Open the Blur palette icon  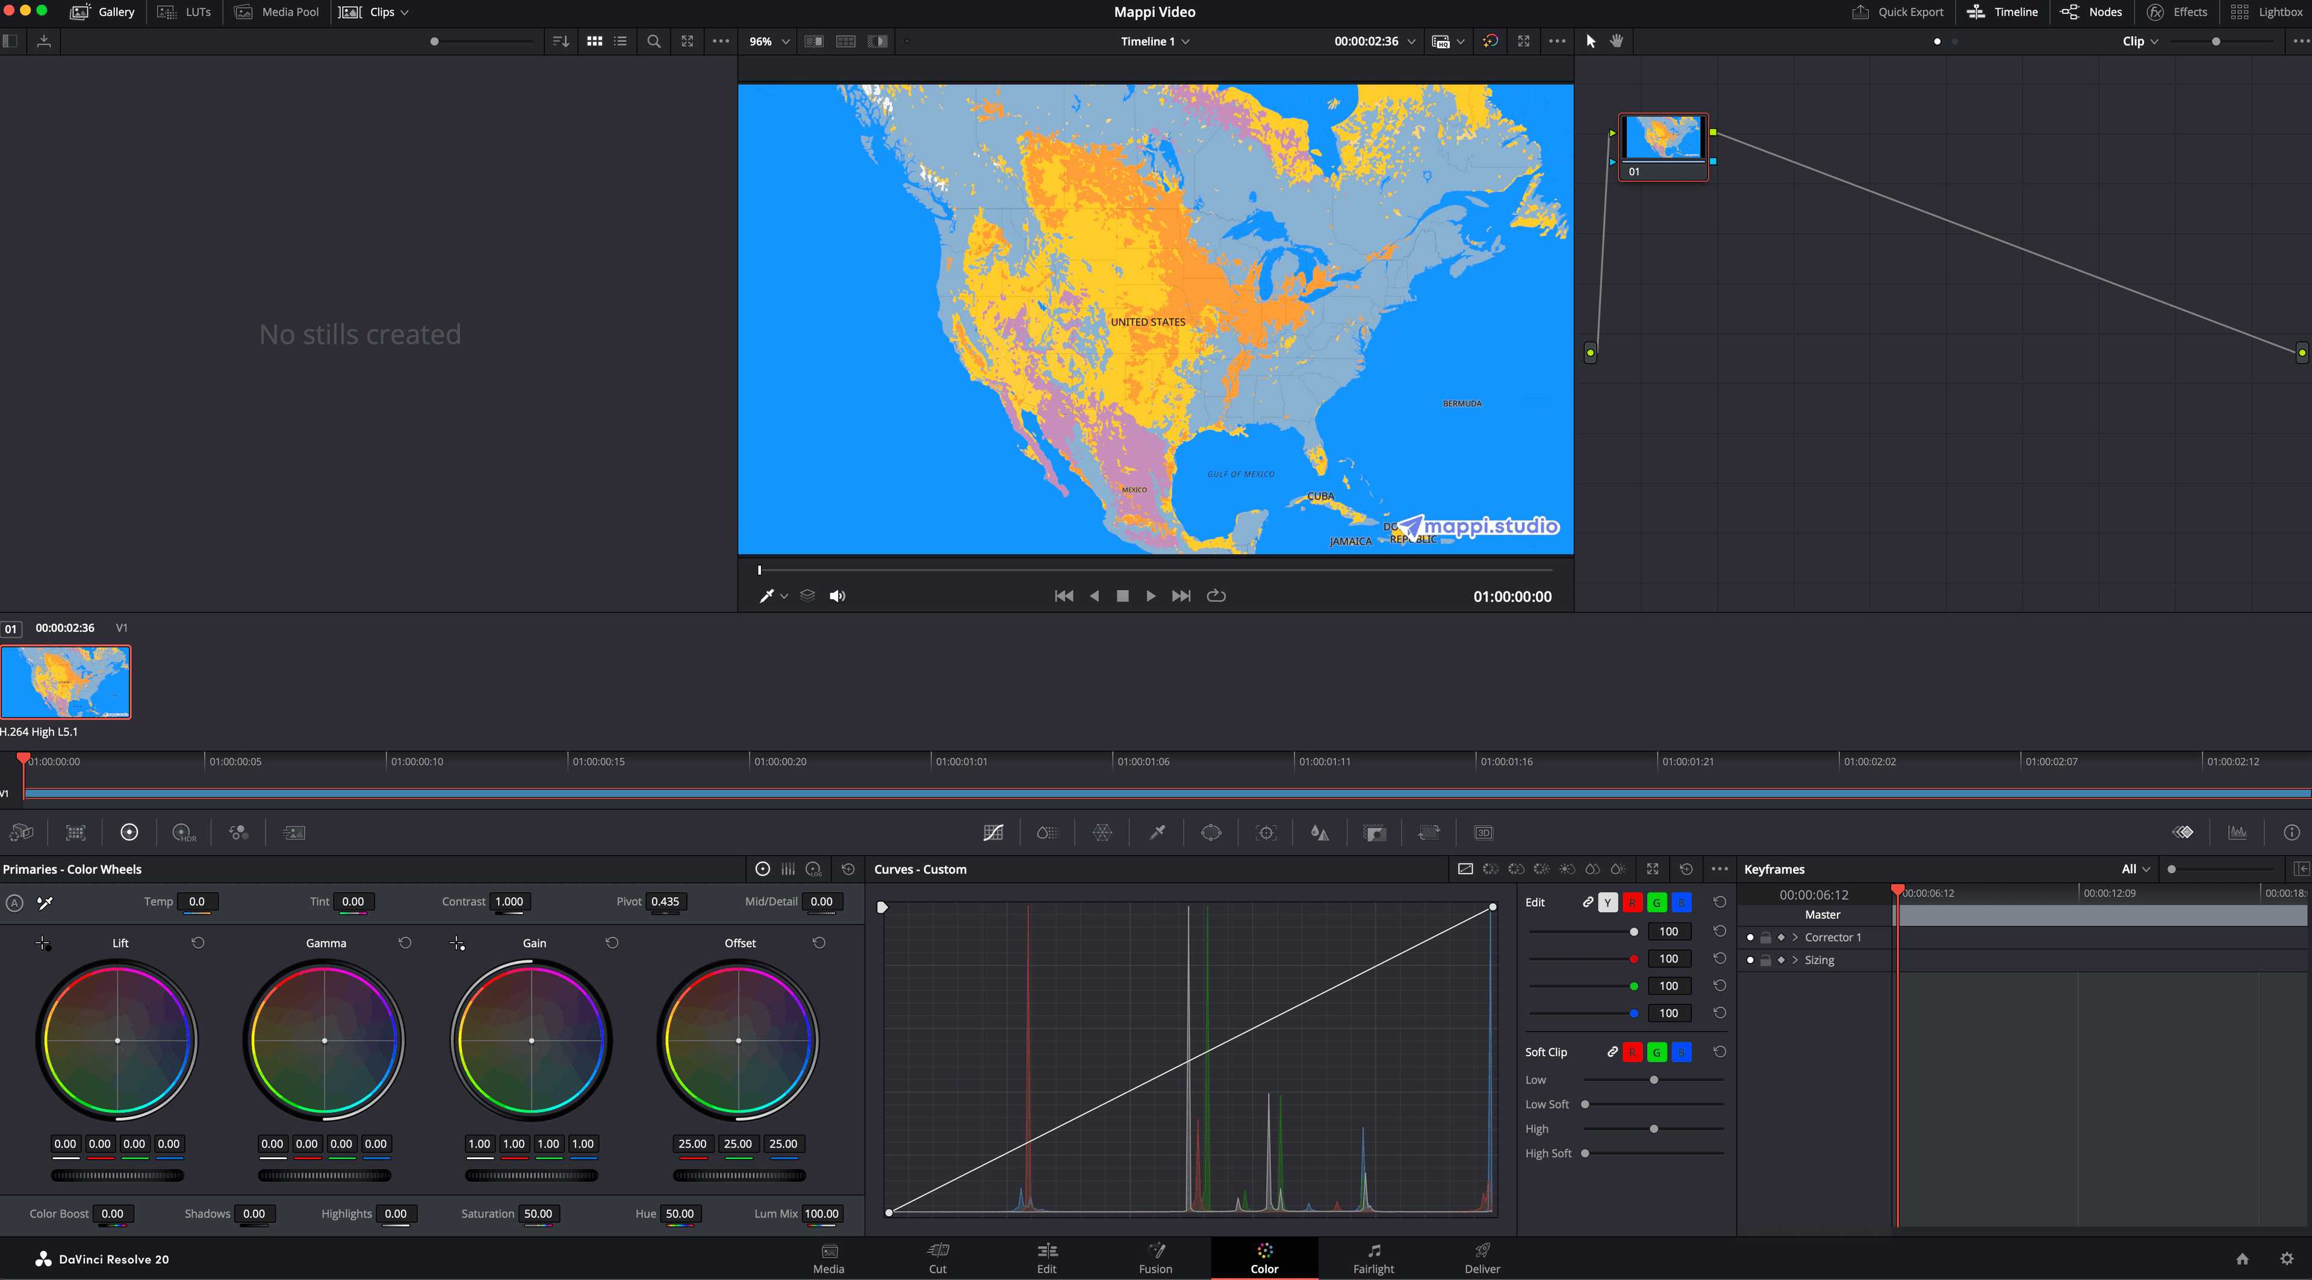[1319, 832]
